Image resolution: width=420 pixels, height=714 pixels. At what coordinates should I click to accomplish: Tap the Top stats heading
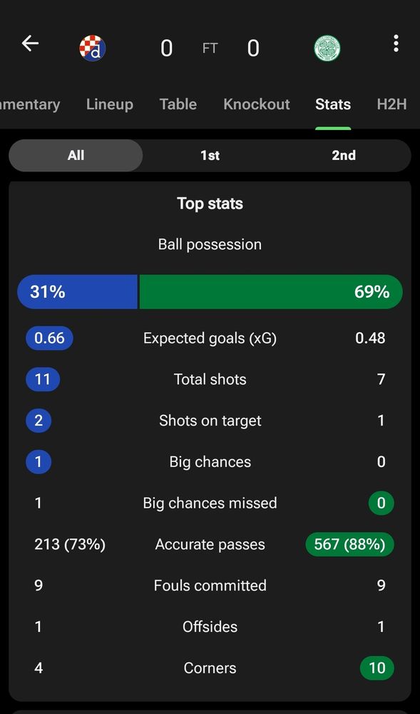210,203
